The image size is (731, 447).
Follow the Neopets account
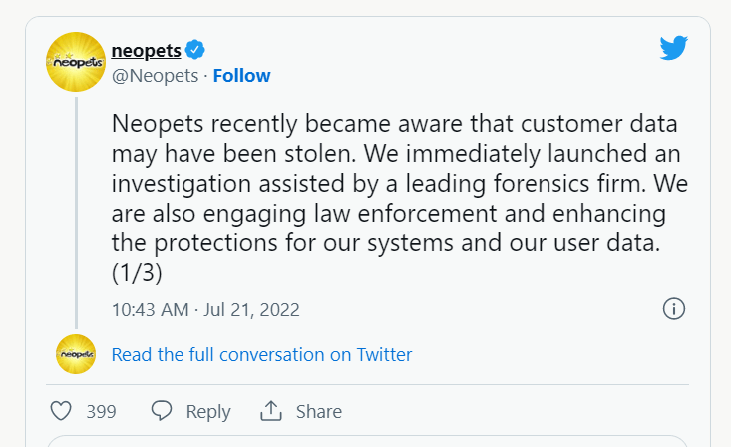click(241, 76)
